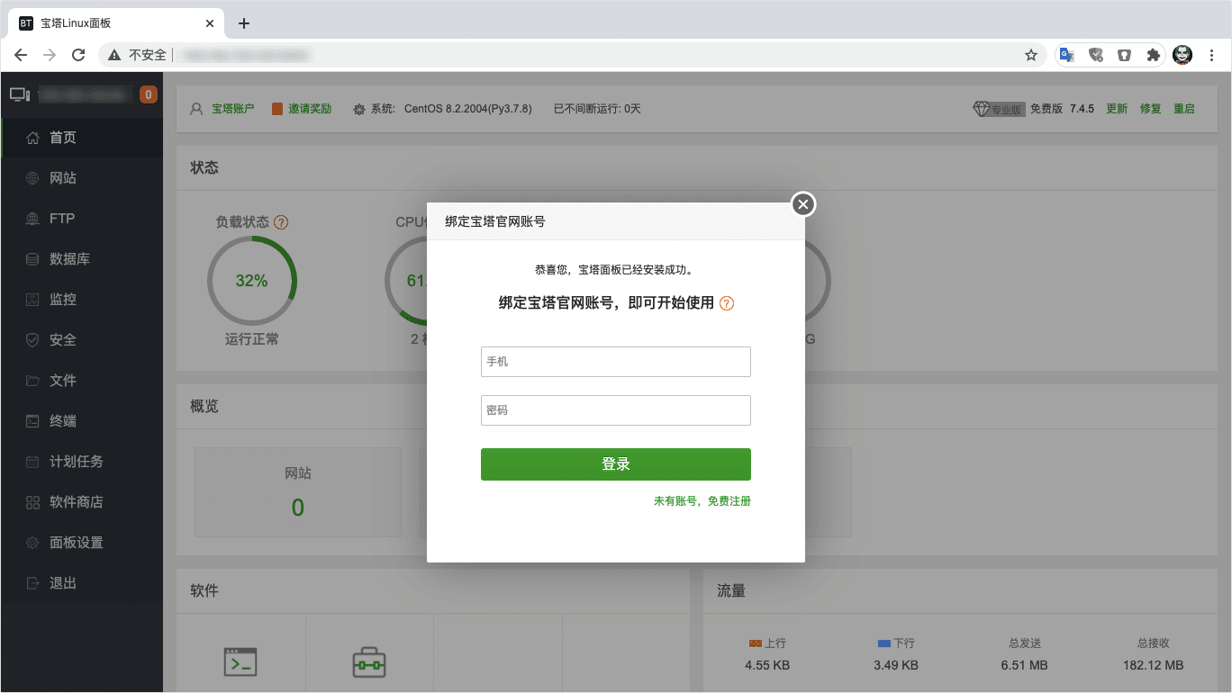This screenshot has width=1232, height=693.
Task: Click the shield icon beside 安全
Action: (x=32, y=340)
